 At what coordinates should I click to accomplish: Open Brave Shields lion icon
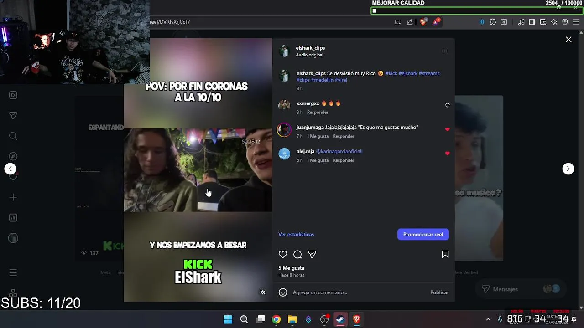click(423, 22)
